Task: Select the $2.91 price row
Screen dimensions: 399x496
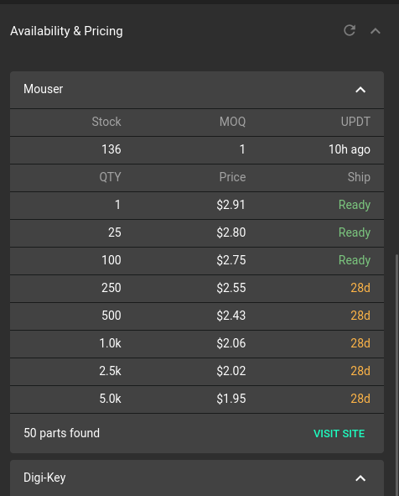Action: (197, 206)
